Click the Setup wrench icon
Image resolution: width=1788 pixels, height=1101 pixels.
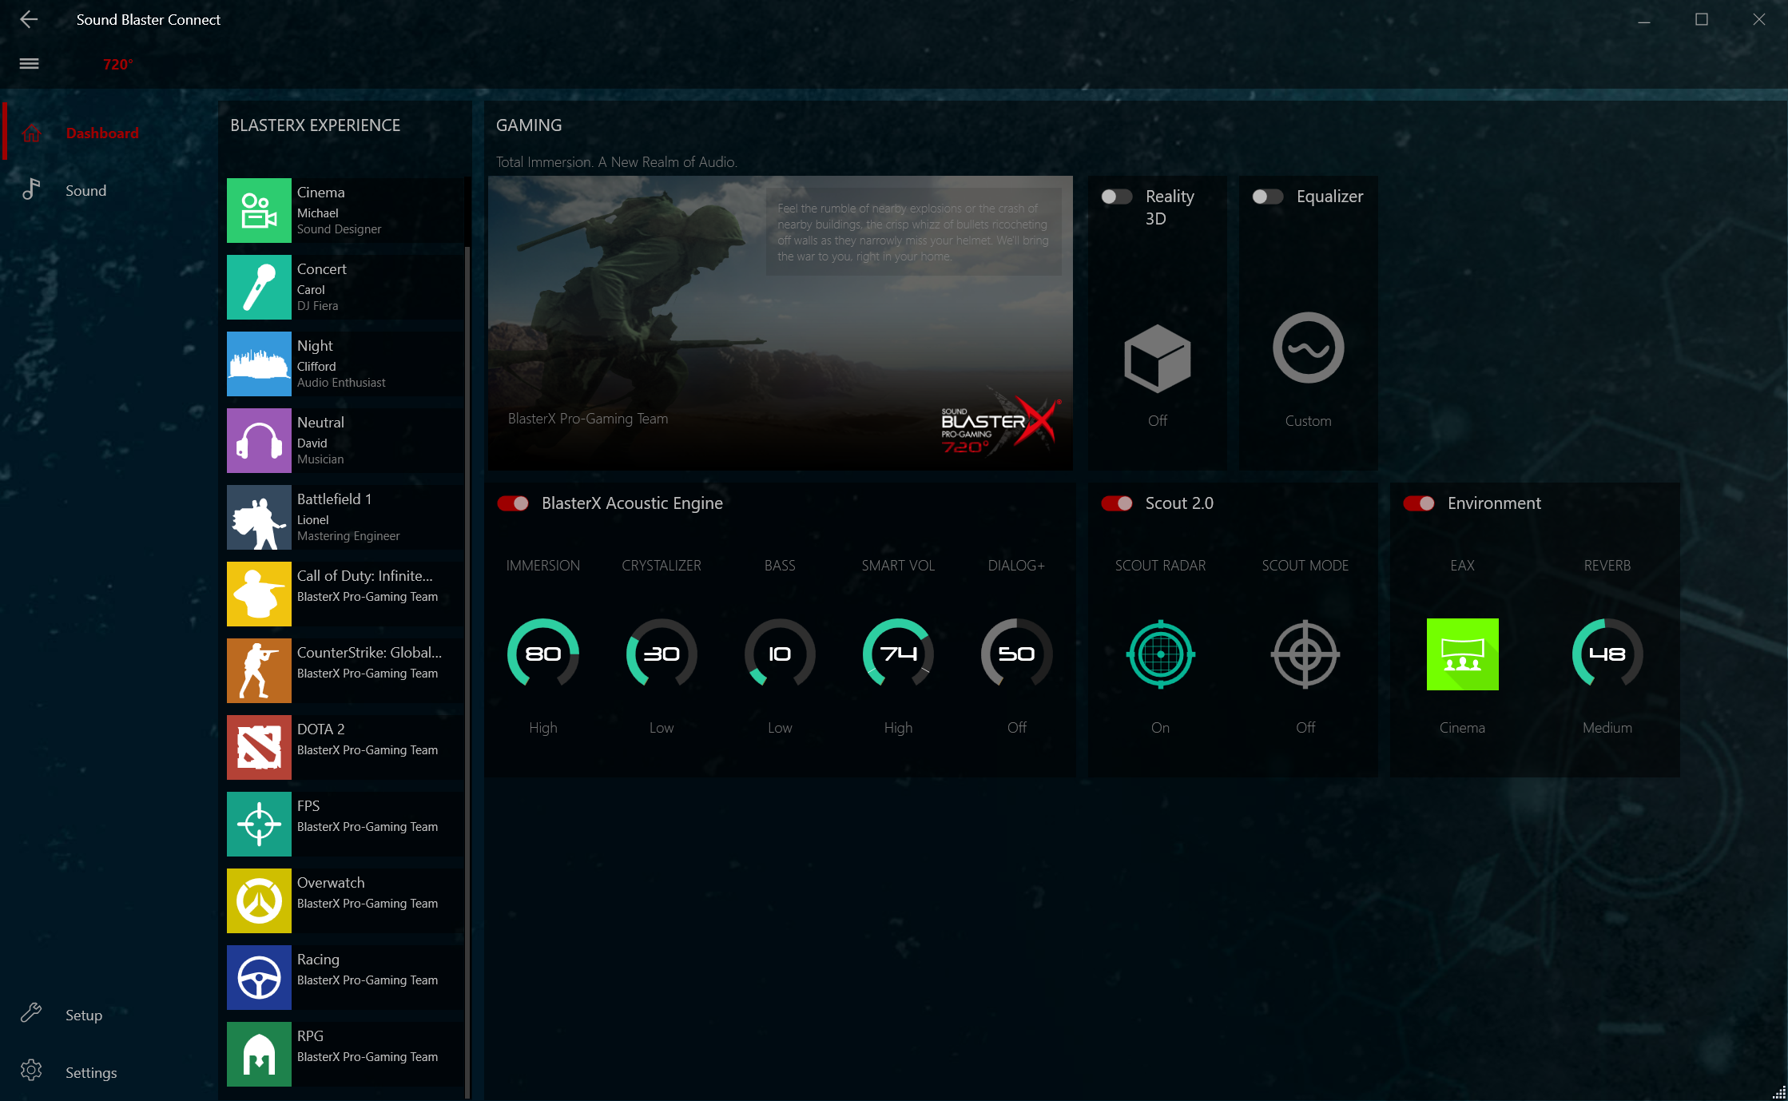[x=31, y=1014]
